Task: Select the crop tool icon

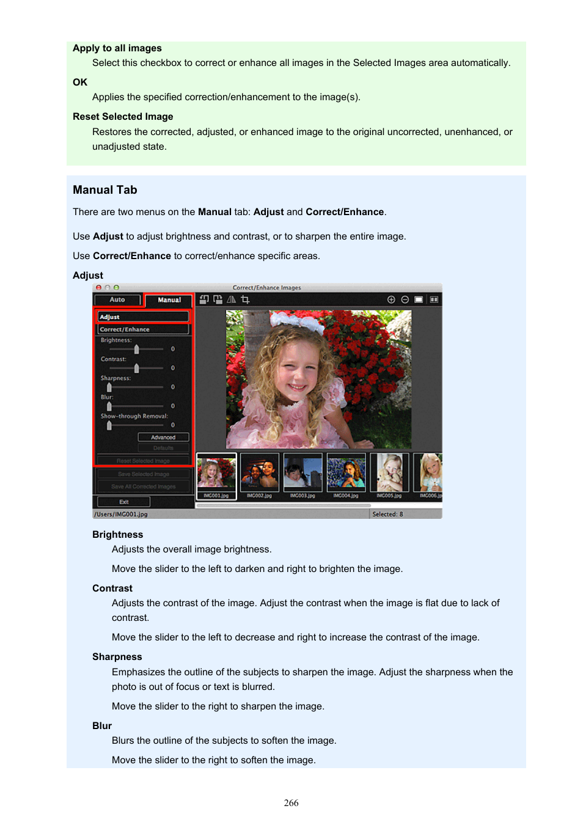Action: click(245, 299)
